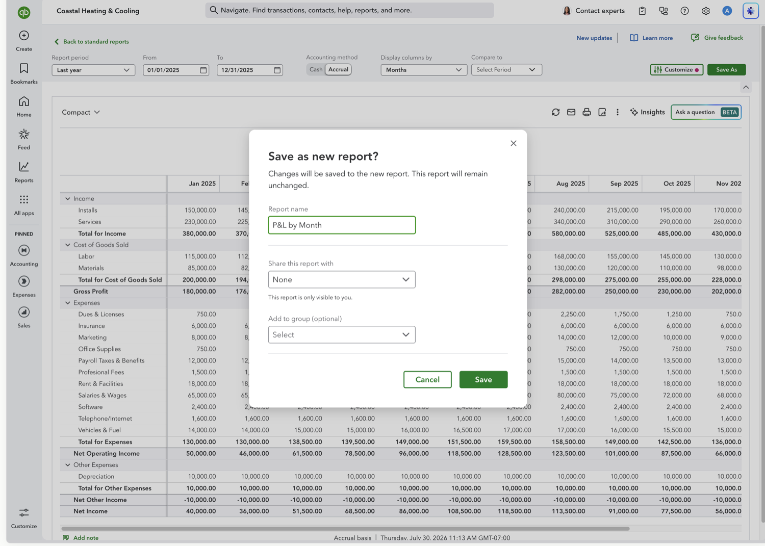This screenshot has width=765, height=546.
Task: Click the Customize report button
Action: tap(677, 70)
